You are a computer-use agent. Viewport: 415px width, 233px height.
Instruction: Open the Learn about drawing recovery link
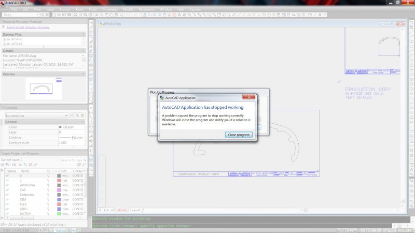(x=28, y=27)
